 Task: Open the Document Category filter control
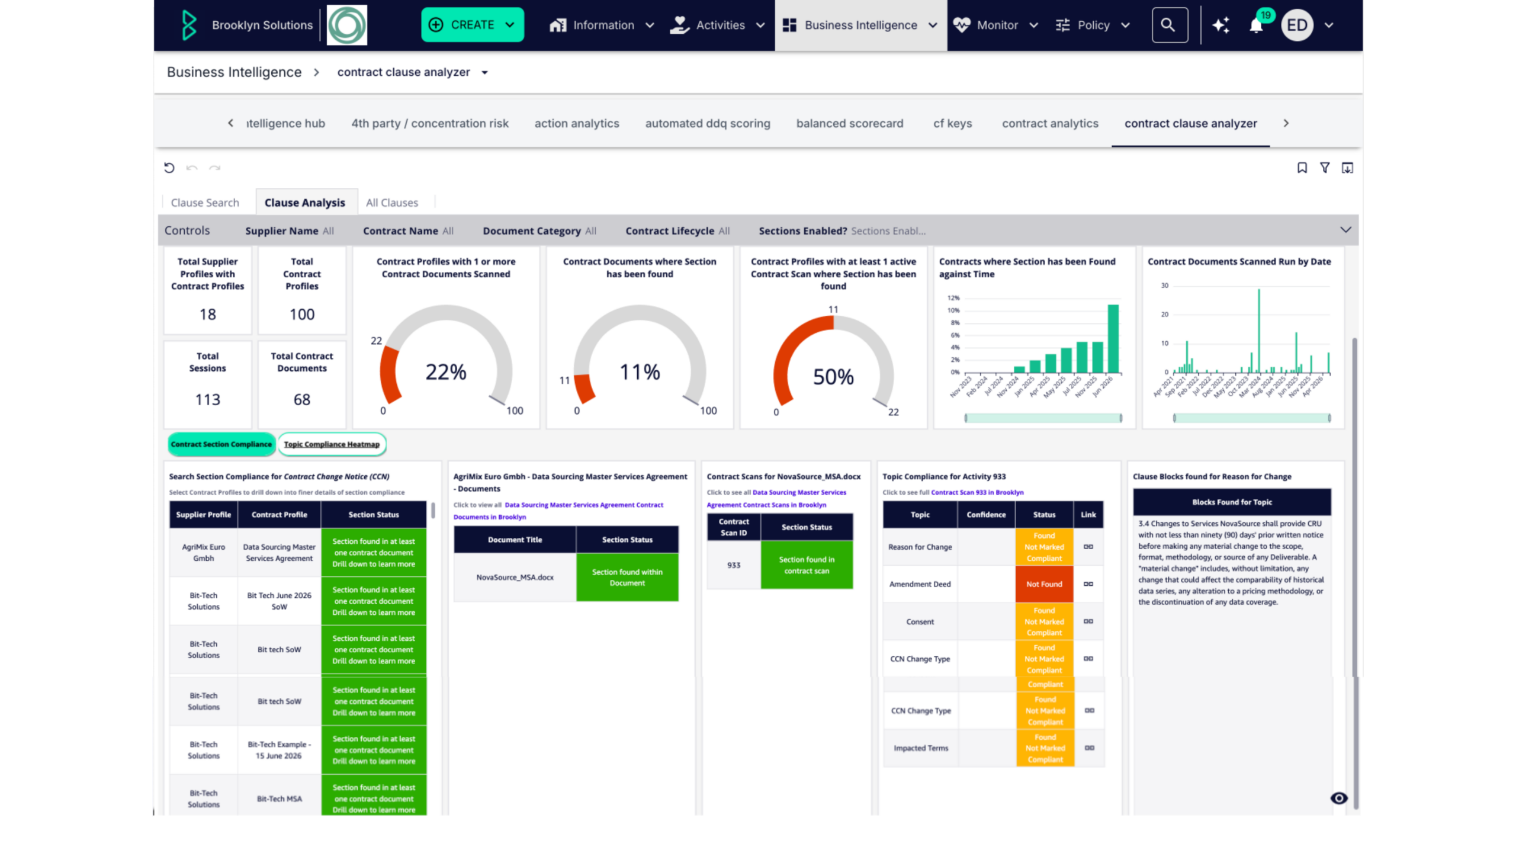539,231
